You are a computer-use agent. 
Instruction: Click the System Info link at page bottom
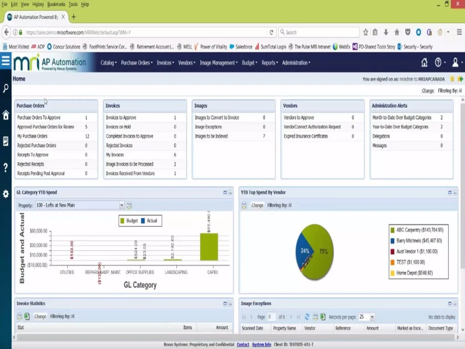[x=261, y=344]
